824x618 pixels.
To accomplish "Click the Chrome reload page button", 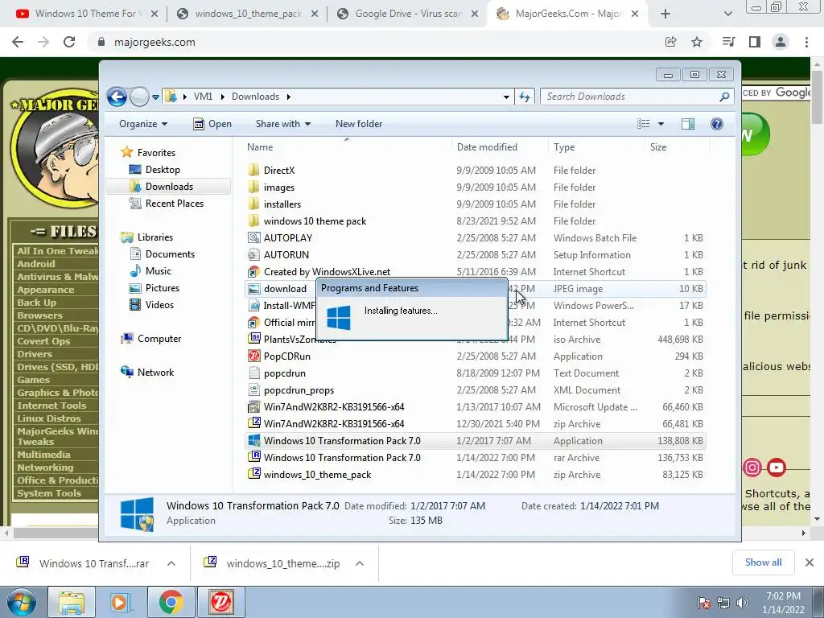I will click(69, 42).
